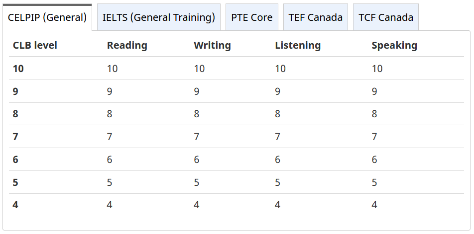The height and width of the screenshot is (234, 474).
Task: Select the CLB level 5 row label
Action: [15, 182]
